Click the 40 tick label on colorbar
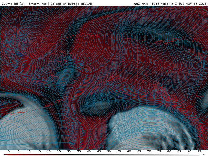Image resolution: width=208 pixels, height=156 pixels. pos(89,151)
